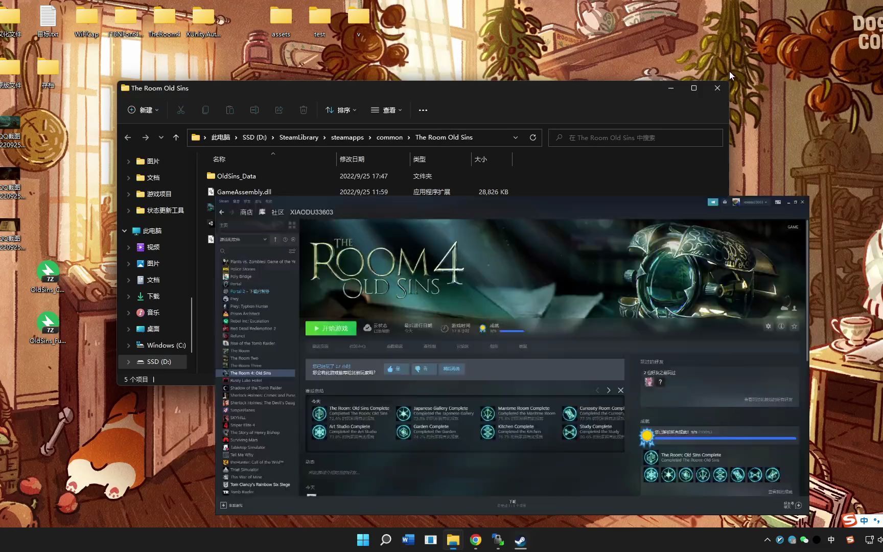Open Steam Community tab

(x=277, y=212)
